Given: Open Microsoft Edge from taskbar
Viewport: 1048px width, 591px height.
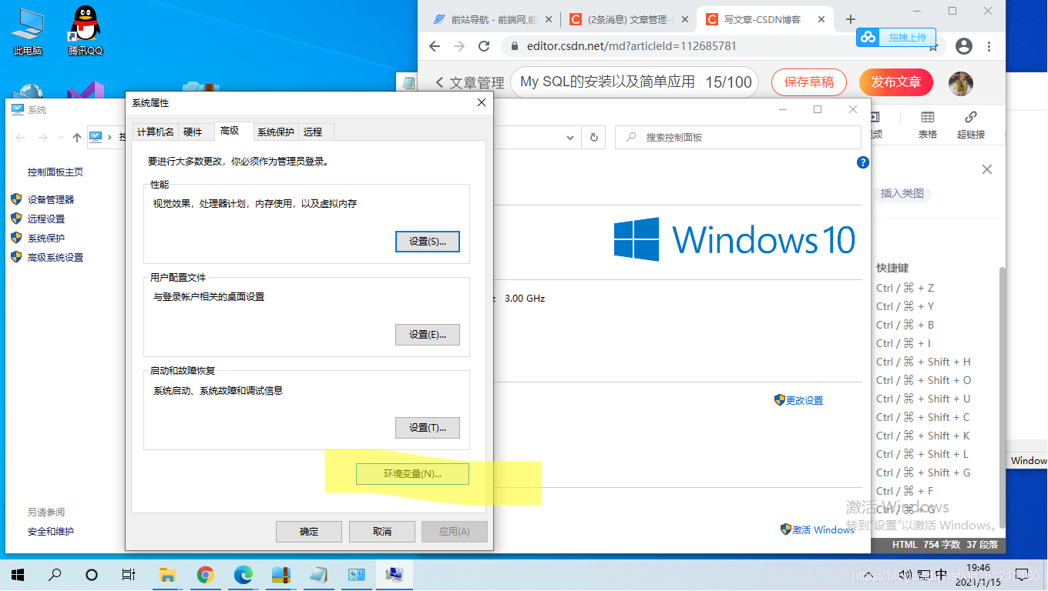Looking at the screenshot, I should (243, 575).
